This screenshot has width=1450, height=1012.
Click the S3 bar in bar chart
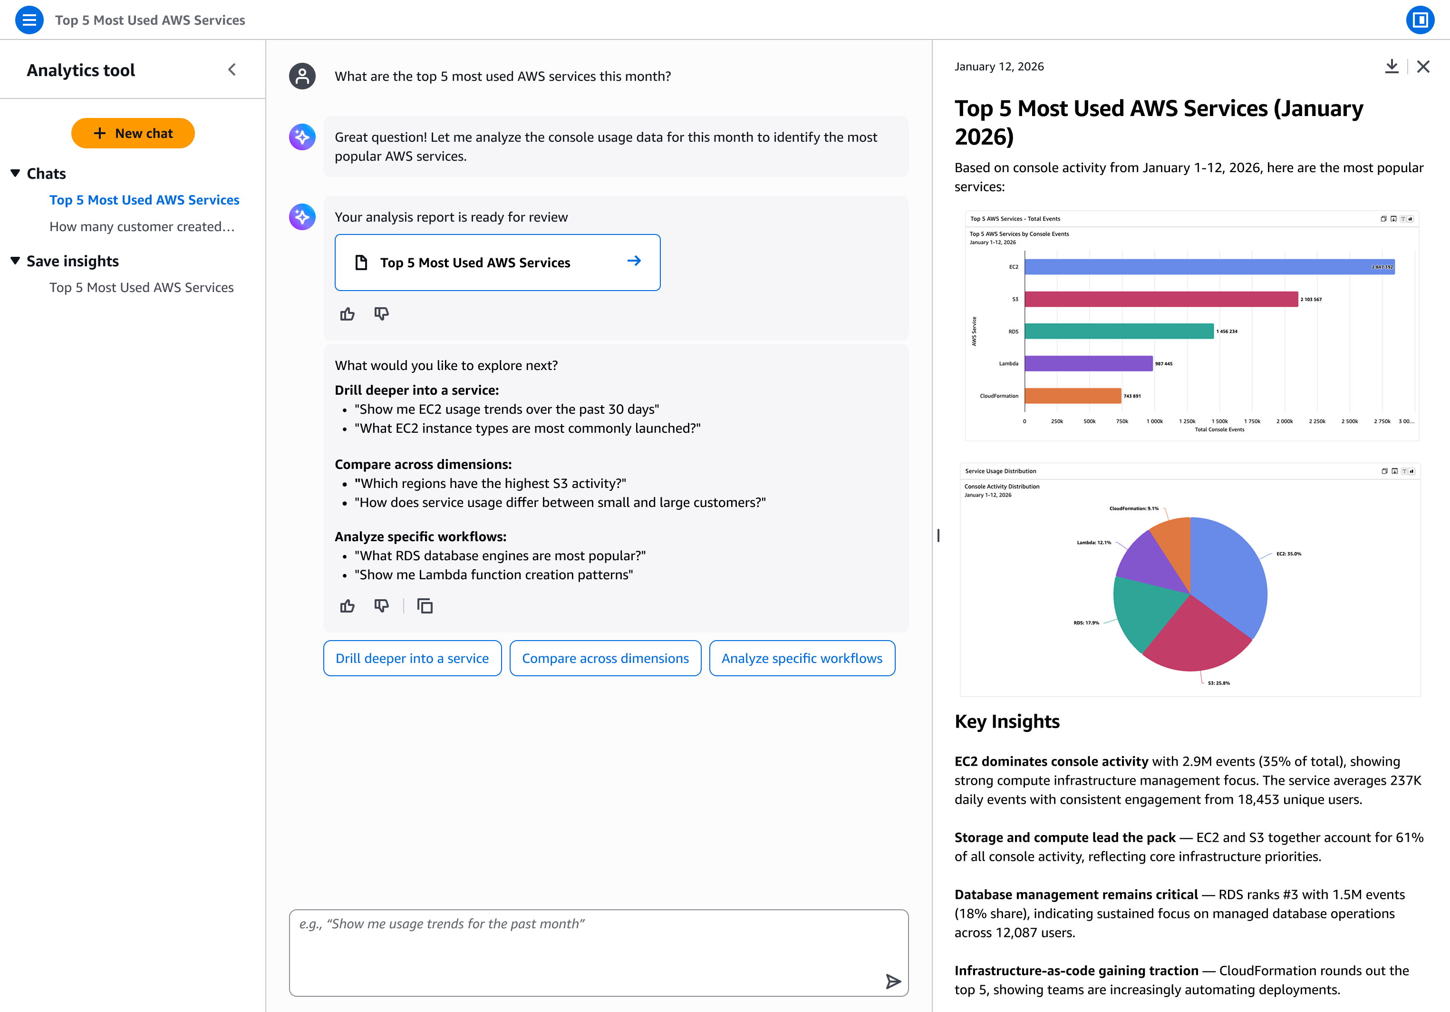[1161, 299]
